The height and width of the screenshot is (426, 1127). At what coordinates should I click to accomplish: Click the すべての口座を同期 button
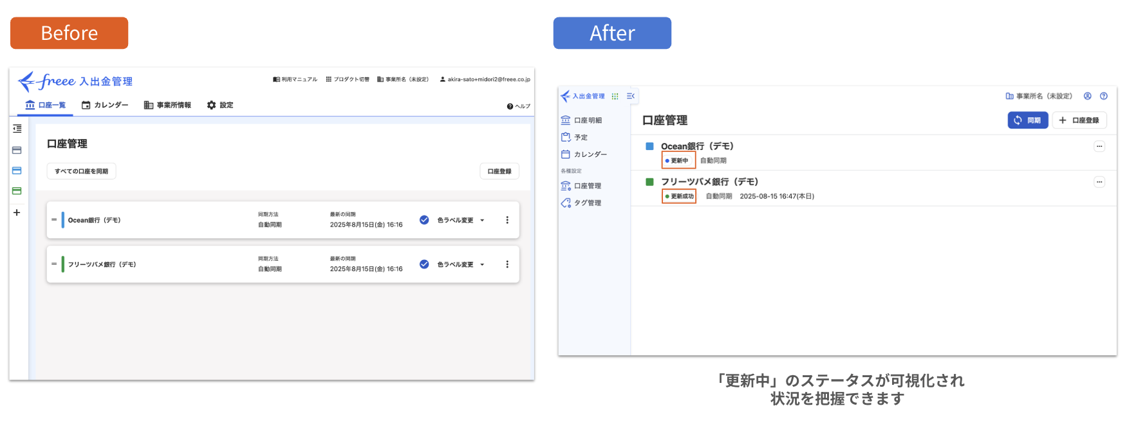81,171
